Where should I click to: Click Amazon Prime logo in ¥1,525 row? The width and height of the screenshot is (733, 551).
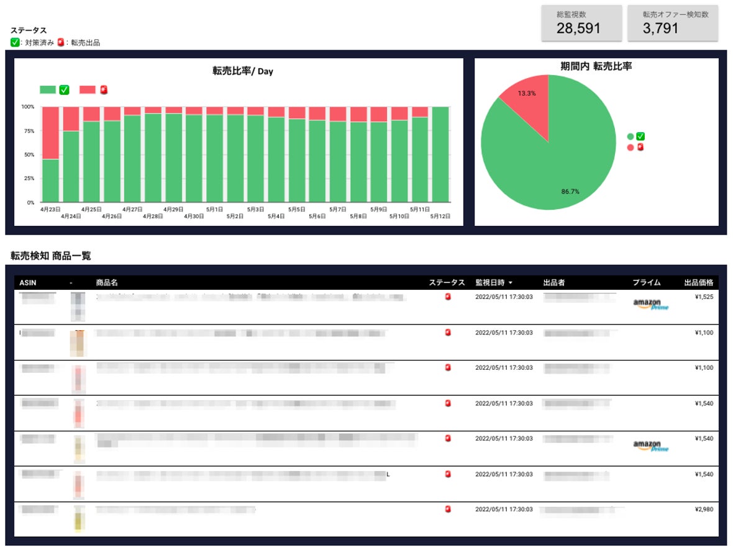(651, 305)
